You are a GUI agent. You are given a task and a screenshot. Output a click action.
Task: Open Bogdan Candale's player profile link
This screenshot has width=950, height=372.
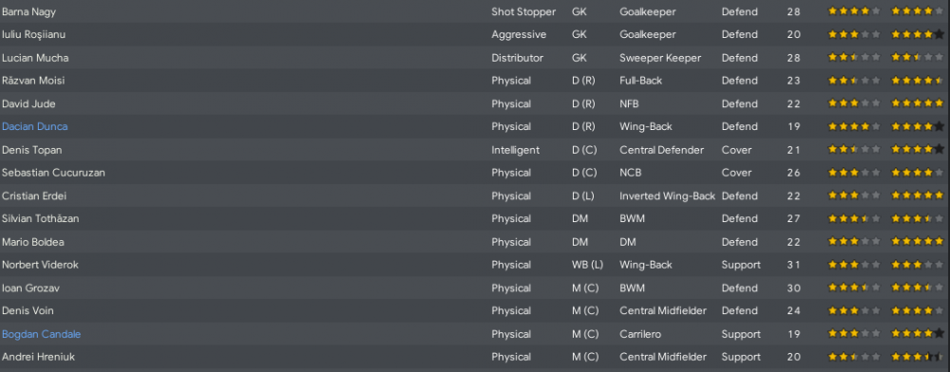coord(41,334)
